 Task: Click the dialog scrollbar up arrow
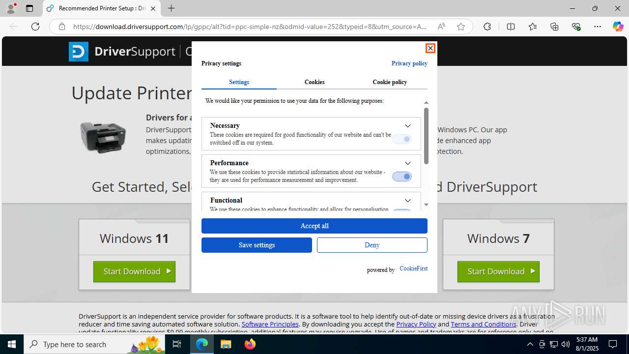pos(426,103)
